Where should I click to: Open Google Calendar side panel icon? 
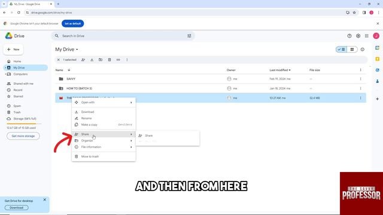378,48
